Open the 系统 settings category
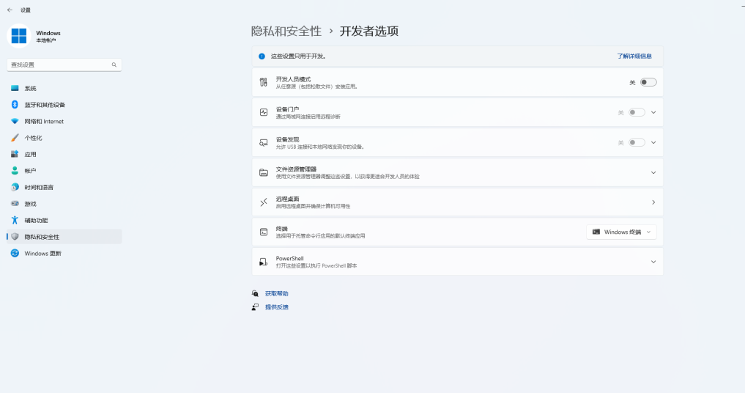The height and width of the screenshot is (393, 745). pos(64,89)
